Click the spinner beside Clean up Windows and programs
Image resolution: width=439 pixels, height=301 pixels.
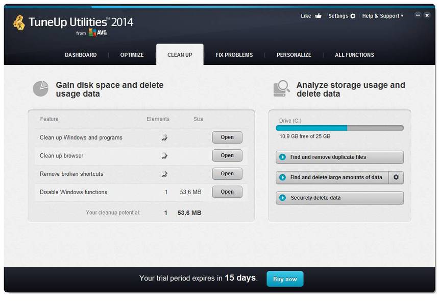[x=164, y=137]
